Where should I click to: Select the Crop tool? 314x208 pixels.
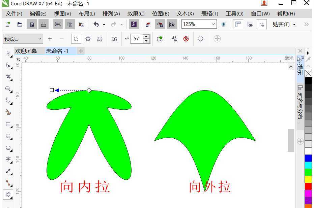7,77
